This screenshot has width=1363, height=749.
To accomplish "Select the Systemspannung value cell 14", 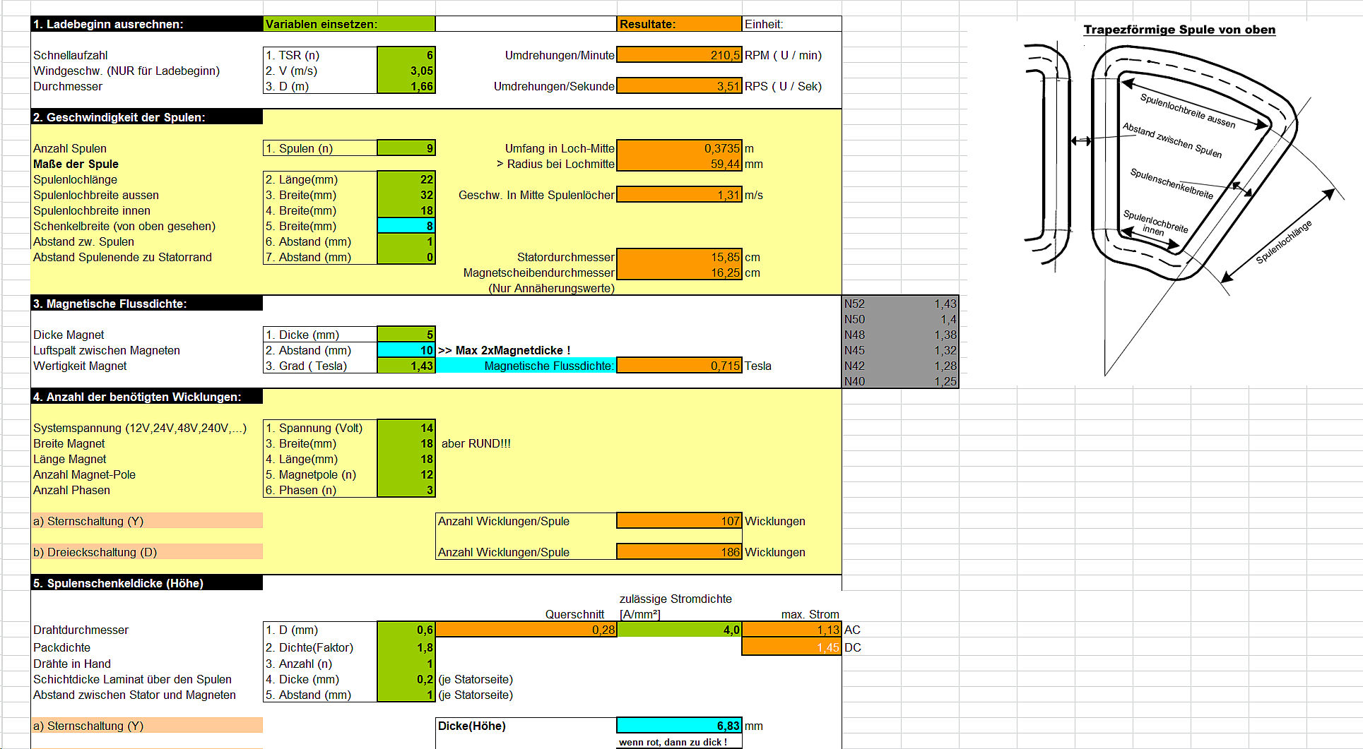I will coord(406,428).
